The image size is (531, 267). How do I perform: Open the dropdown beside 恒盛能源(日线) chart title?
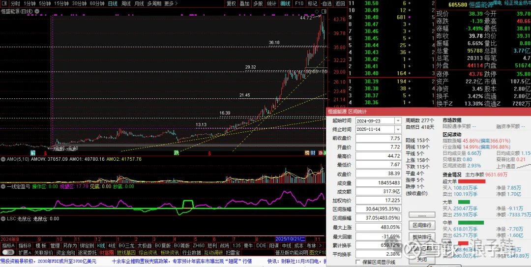[36, 11]
